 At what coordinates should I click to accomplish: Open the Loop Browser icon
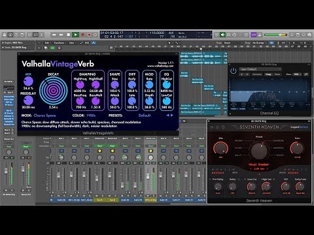point(304,35)
